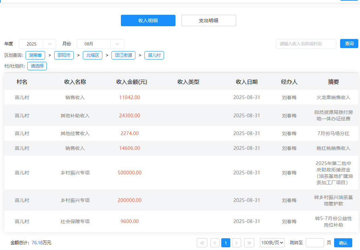Click the 田江街道 breadcrumb tag
The height and width of the screenshot is (250, 360).
[x=123, y=55]
